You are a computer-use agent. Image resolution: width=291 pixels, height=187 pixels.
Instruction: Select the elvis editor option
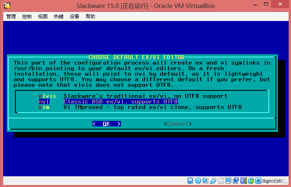tap(47, 96)
